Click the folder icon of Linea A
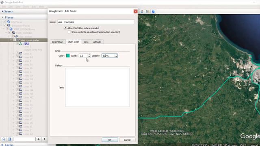260x146 pixels. tap(21, 54)
